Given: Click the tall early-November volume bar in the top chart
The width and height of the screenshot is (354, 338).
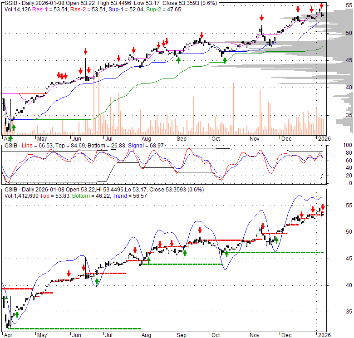Looking at the screenshot, I should point(260,113).
